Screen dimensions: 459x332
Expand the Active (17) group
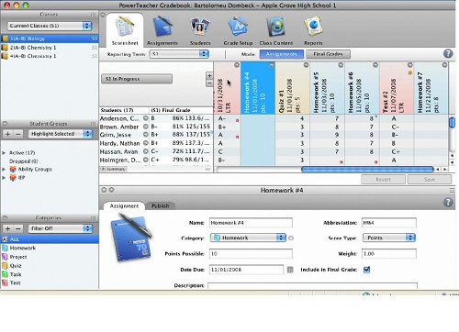coord(4,153)
